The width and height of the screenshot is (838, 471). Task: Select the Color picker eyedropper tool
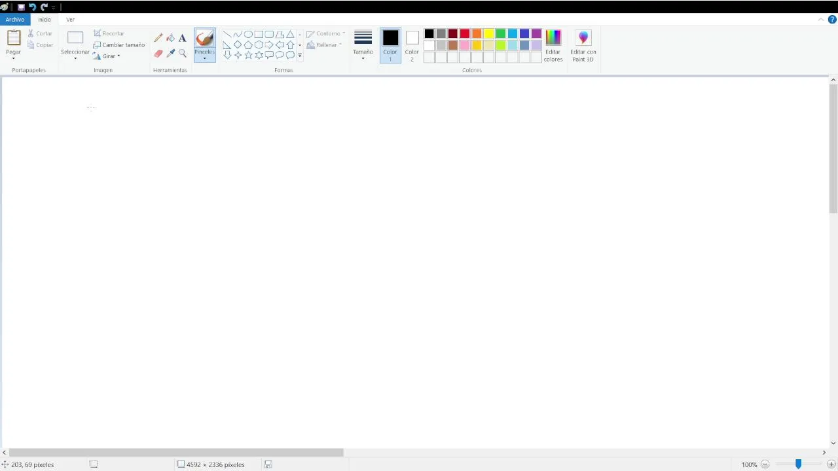coord(170,54)
